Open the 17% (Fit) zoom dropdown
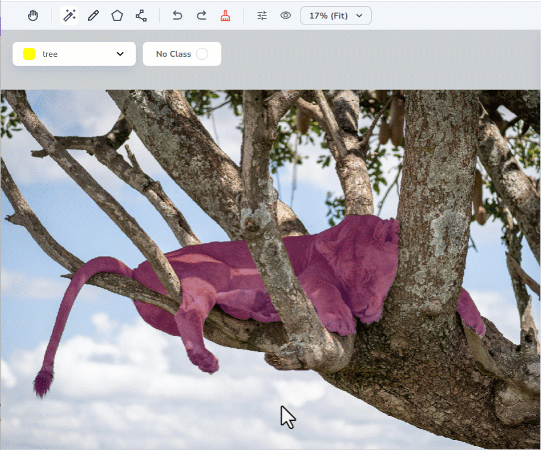541x450 pixels. [x=336, y=16]
